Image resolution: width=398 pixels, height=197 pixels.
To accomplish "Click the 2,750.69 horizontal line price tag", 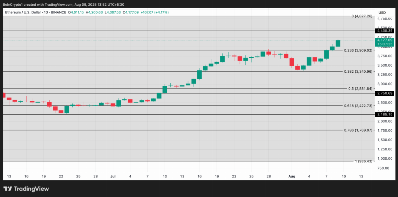I will (385, 93).
